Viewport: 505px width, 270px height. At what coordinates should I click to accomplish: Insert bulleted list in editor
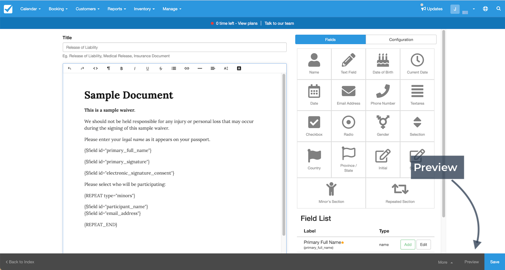(174, 68)
